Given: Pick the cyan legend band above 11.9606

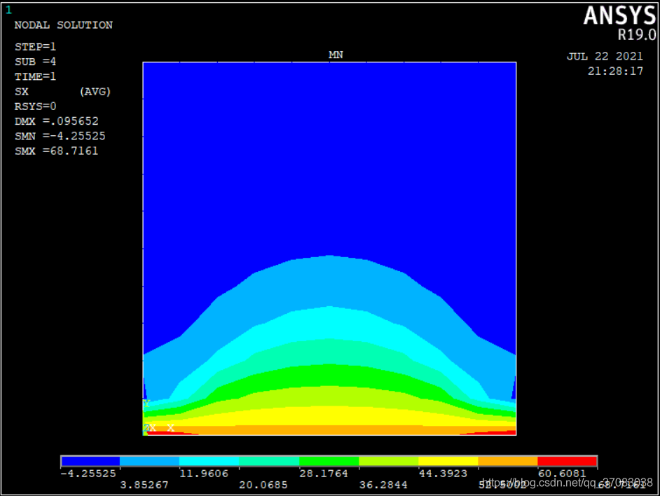Looking at the screenshot, I should click(x=209, y=462).
